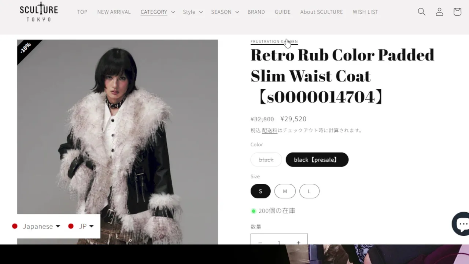
Task: Expand the CATEGORY dropdown menu
Action: [x=158, y=12]
